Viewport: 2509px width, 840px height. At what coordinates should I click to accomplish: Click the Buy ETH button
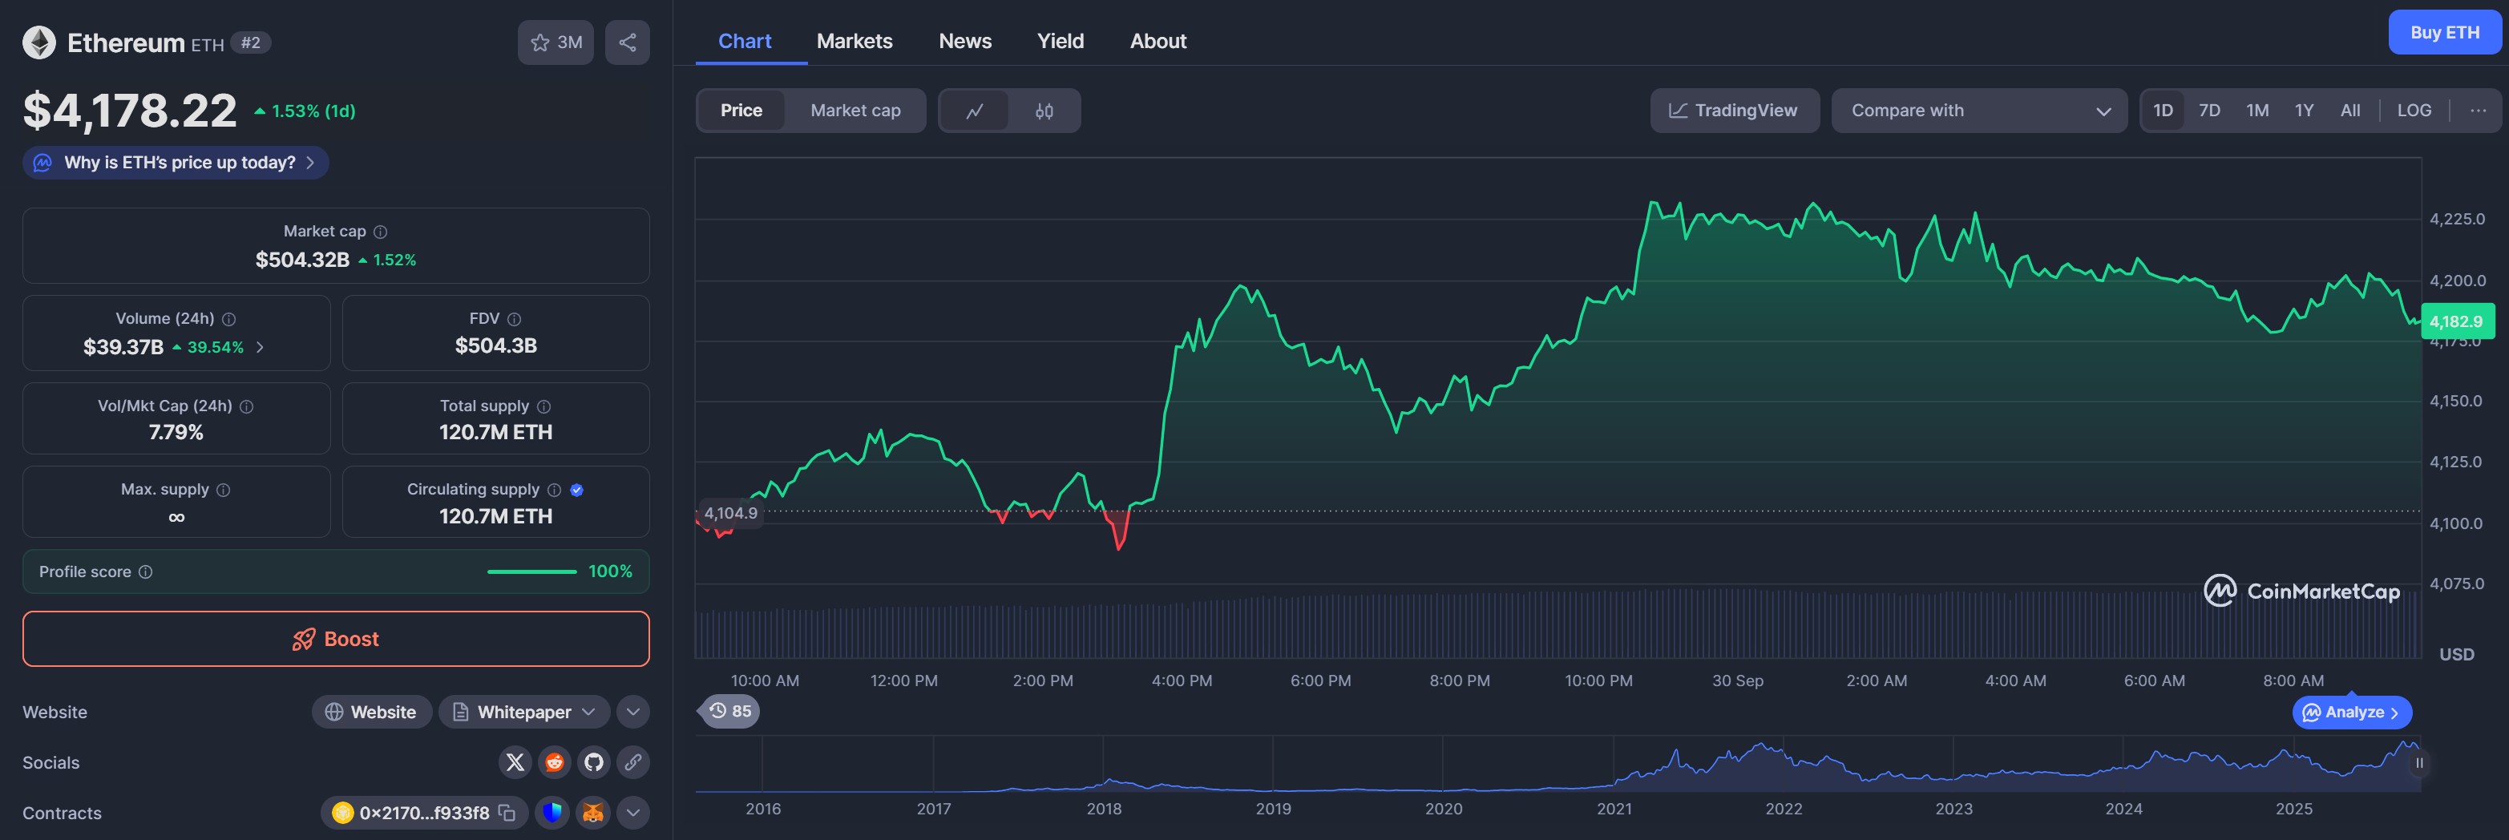point(2444,32)
